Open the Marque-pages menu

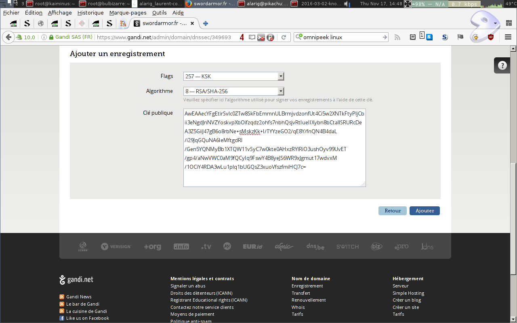[x=128, y=13]
